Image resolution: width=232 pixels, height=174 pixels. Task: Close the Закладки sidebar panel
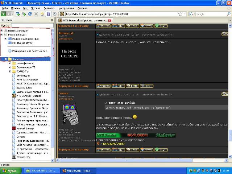click(53, 20)
